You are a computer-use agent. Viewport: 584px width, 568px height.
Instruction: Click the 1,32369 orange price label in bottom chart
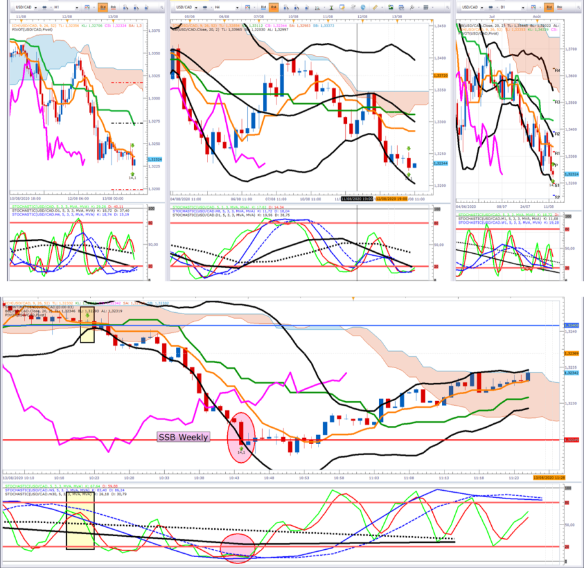[x=571, y=353]
